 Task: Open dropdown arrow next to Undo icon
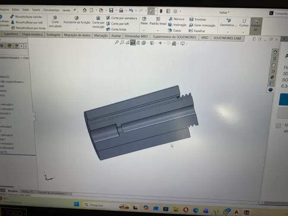(136, 11)
